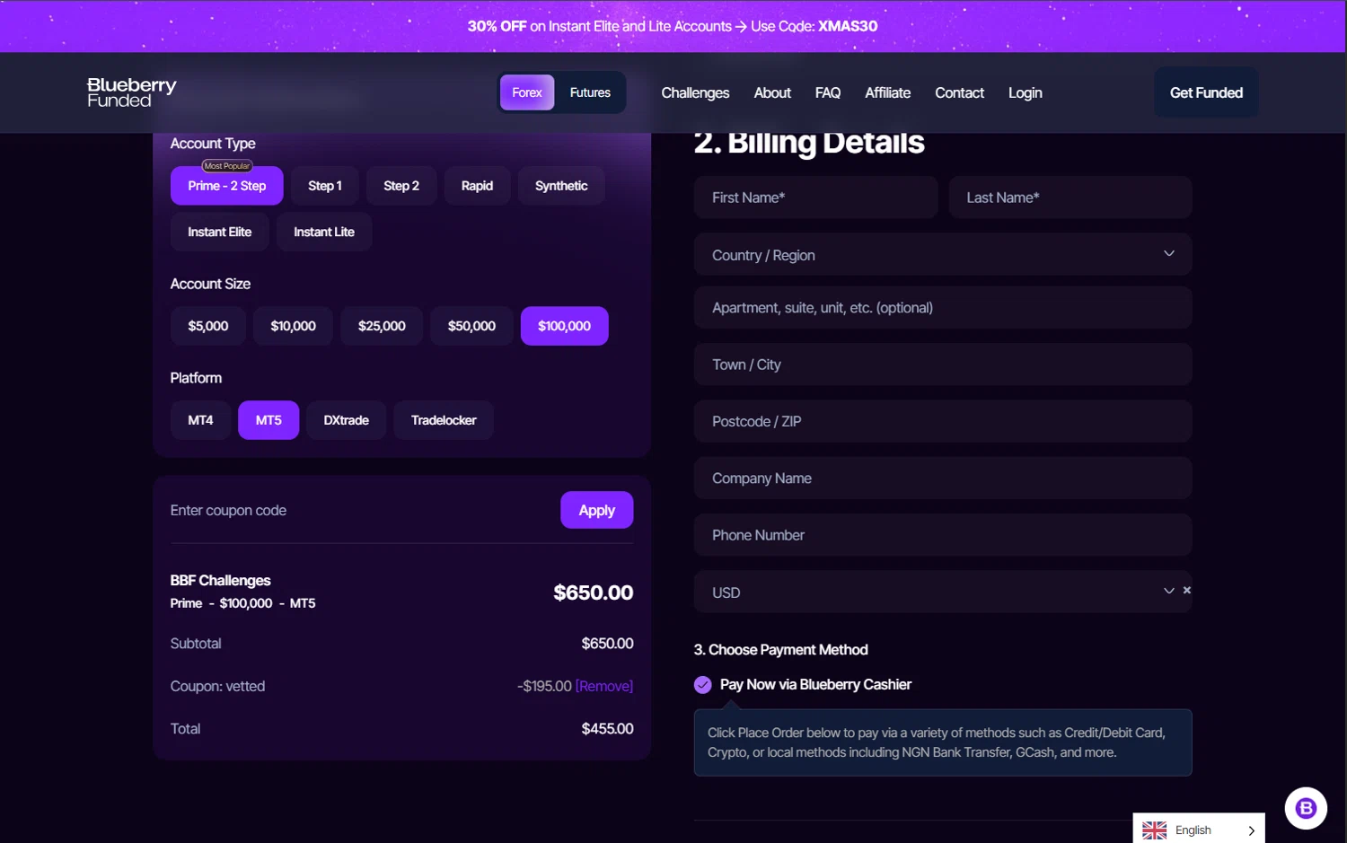Clear the USD currency selection (x)
The width and height of the screenshot is (1347, 843).
pyautogui.click(x=1187, y=590)
